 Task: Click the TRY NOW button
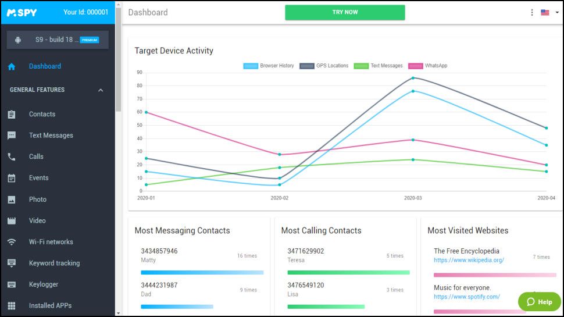coord(345,12)
